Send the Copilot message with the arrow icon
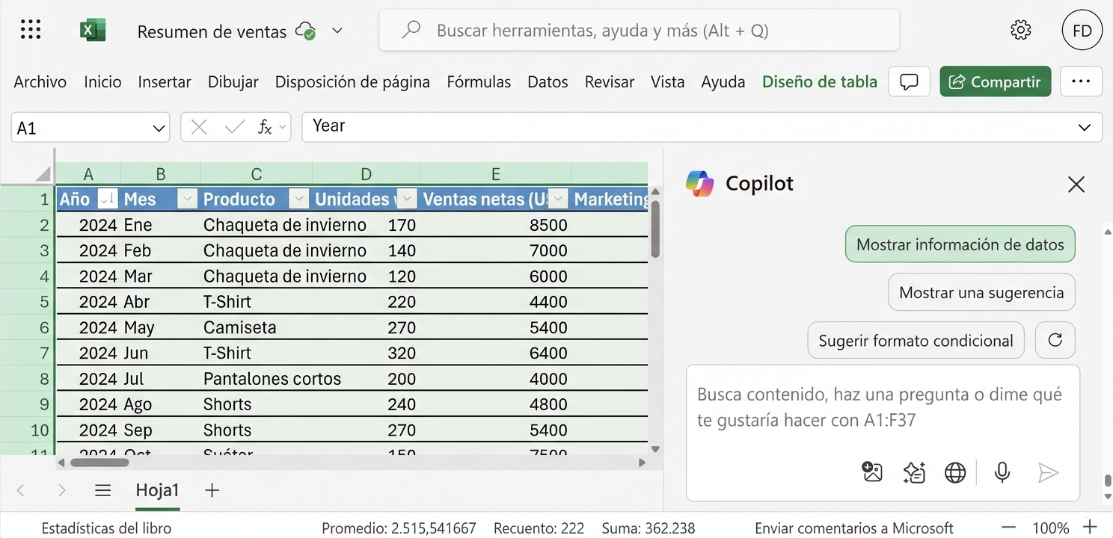 [1049, 472]
